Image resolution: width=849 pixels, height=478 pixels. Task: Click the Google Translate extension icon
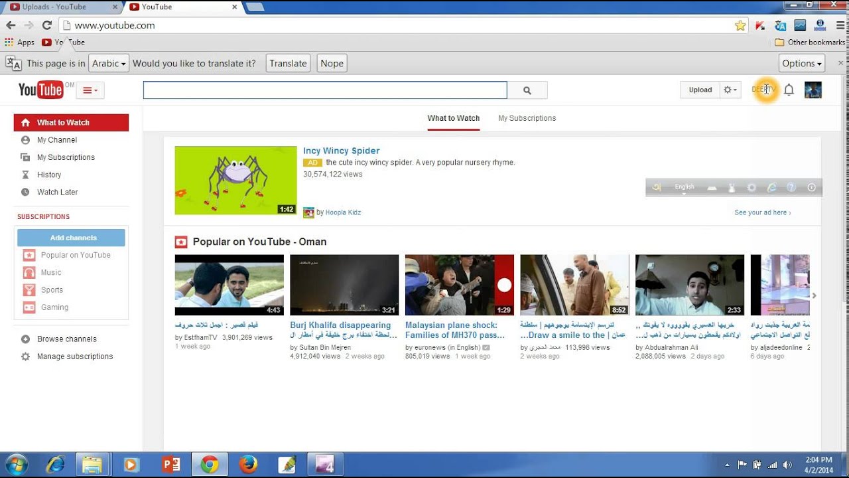tap(780, 25)
